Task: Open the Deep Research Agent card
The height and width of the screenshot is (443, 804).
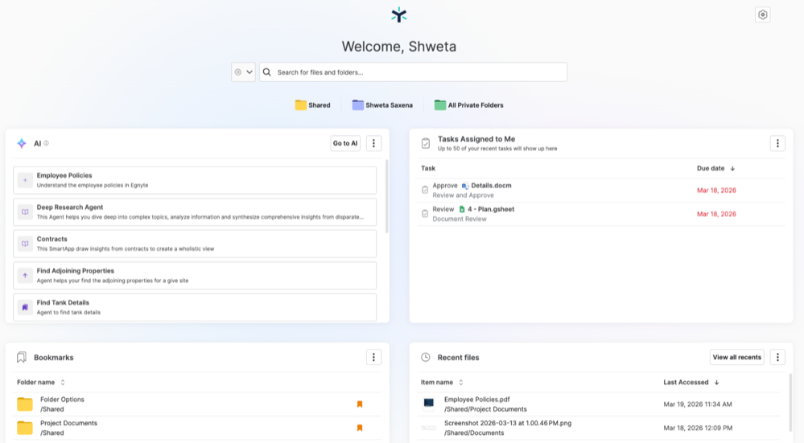Action: 195,212
